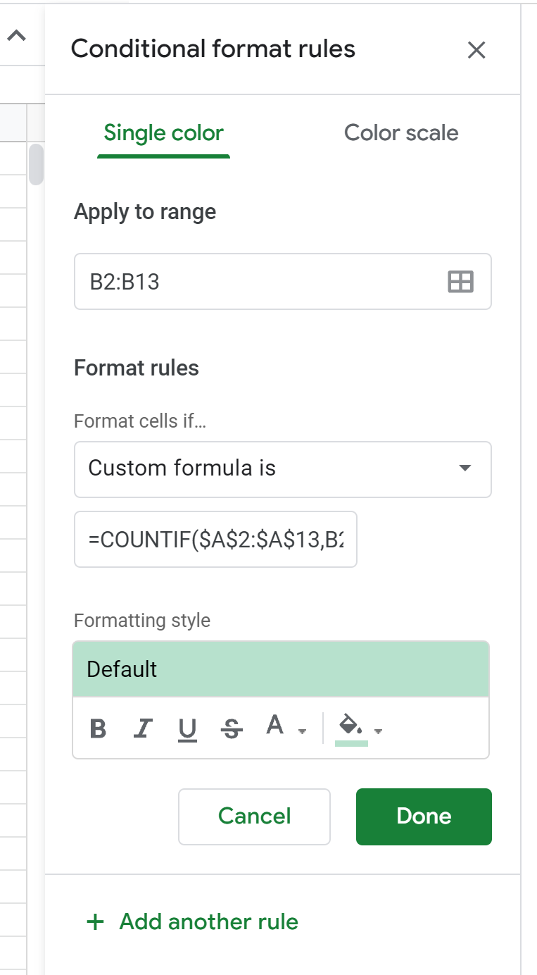
Task: Open the Custom formula is dropdown
Action: pos(282,468)
